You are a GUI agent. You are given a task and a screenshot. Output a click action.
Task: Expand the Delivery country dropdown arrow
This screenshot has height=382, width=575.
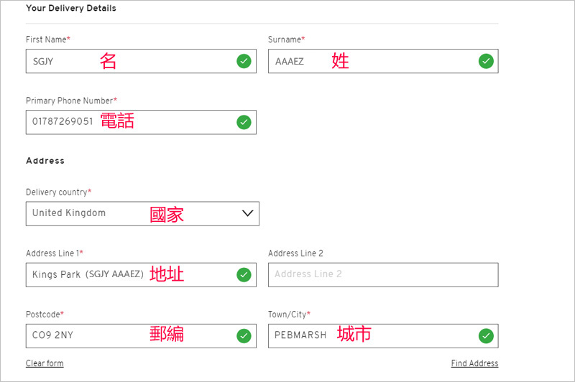click(248, 213)
